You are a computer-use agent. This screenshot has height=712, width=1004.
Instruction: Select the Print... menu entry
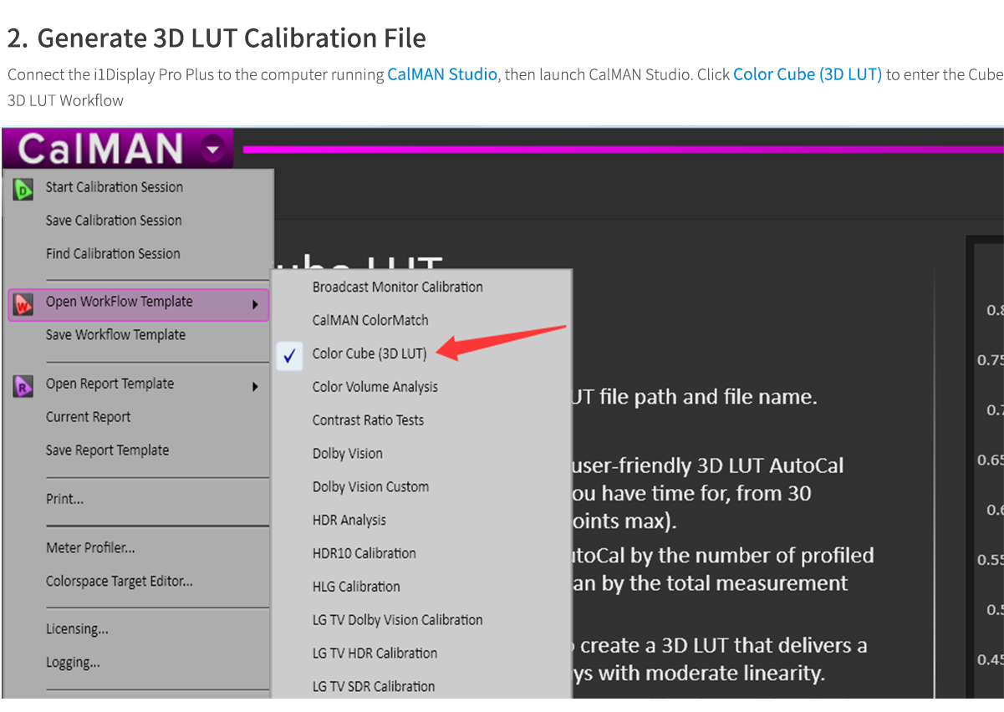[64, 499]
